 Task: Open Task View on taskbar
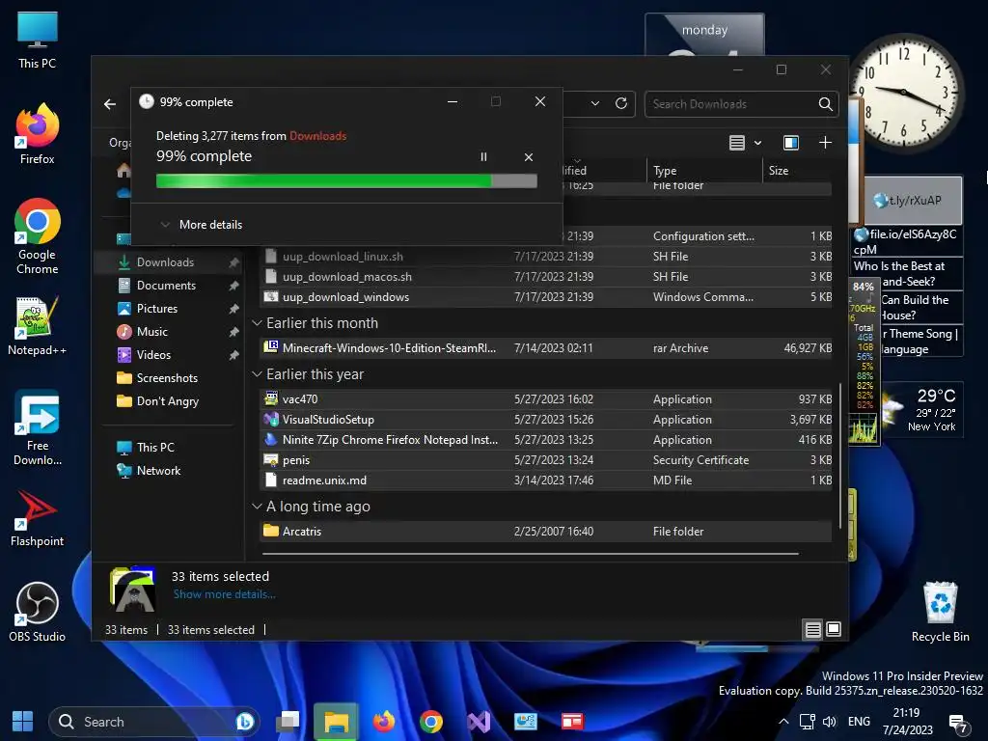288,722
